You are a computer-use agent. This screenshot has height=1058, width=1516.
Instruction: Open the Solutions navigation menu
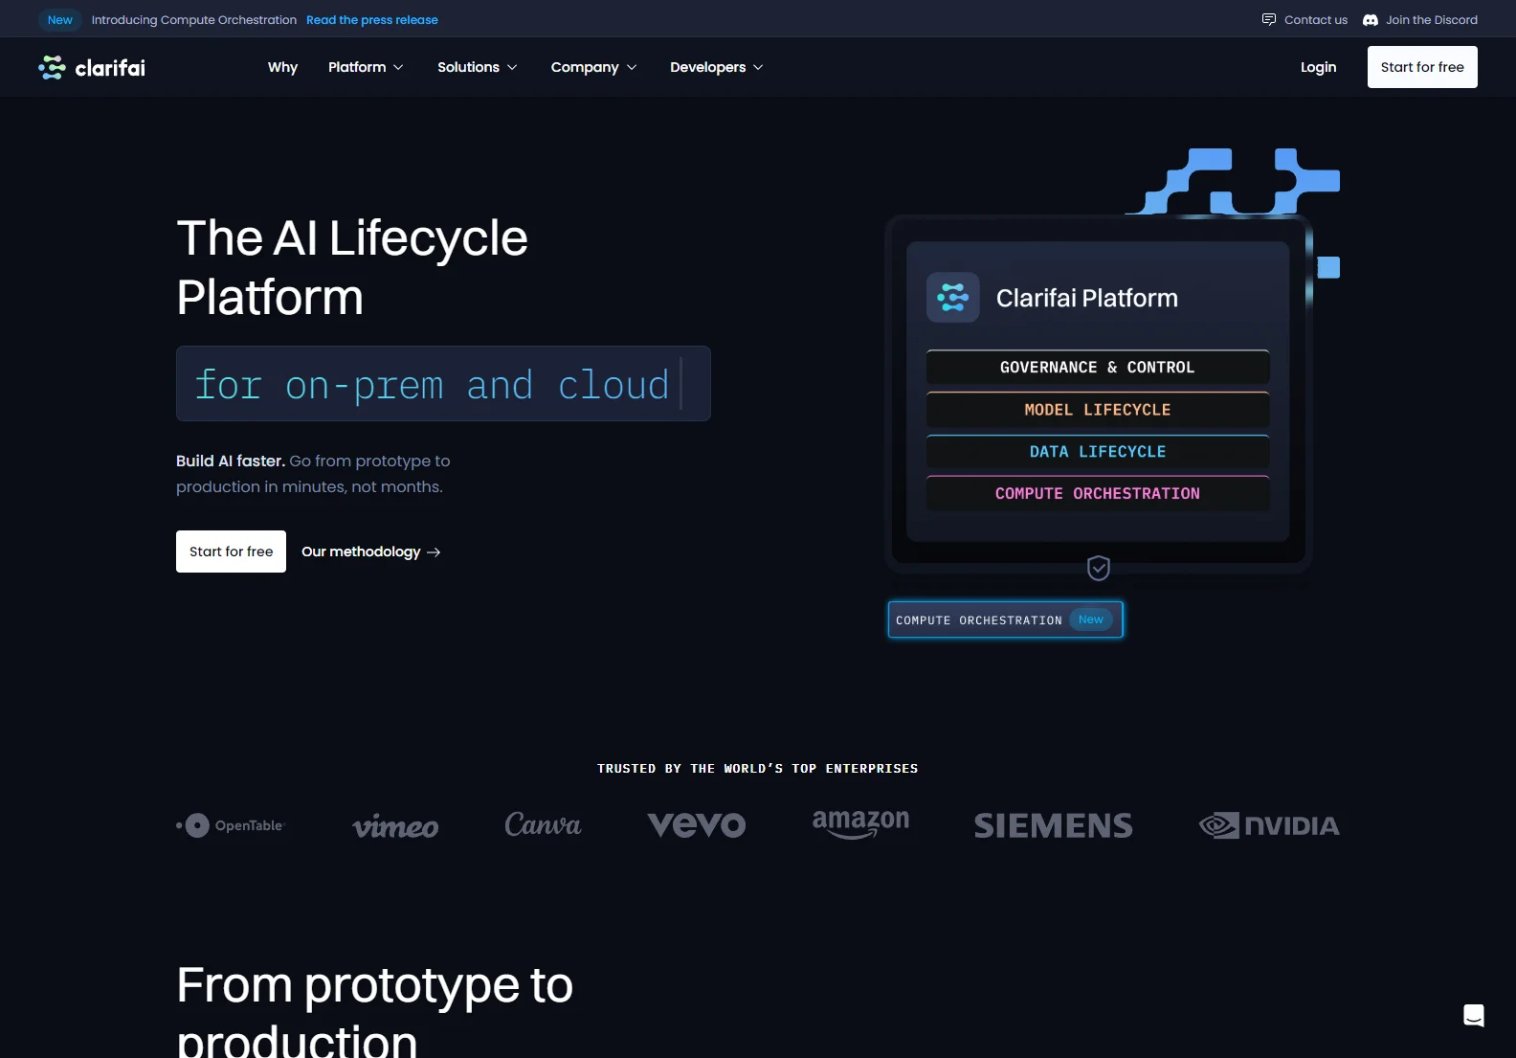coord(478,67)
